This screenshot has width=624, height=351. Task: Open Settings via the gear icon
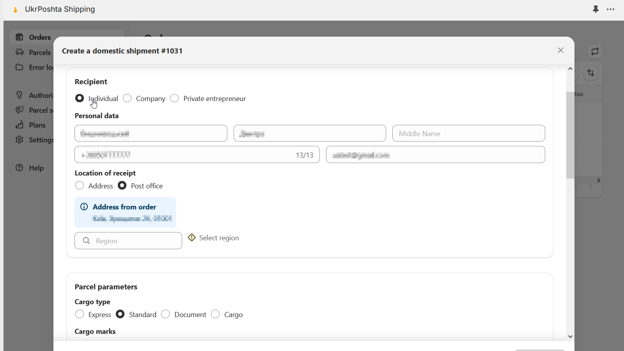pyautogui.click(x=20, y=140)
